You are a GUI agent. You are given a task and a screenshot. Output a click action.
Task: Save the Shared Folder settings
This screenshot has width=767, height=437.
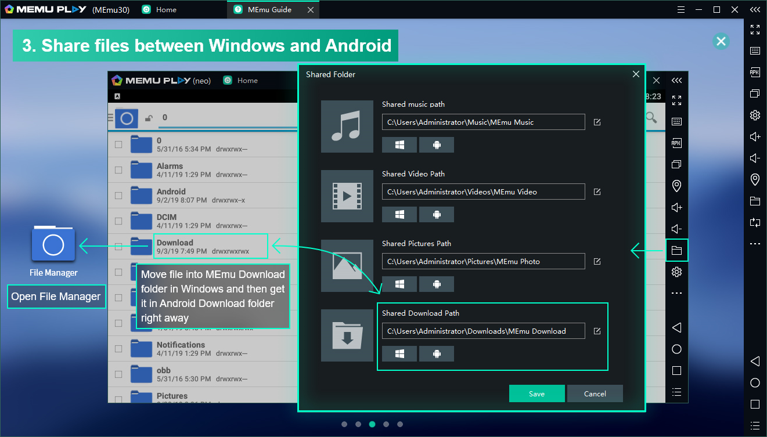tap(536, 393)
